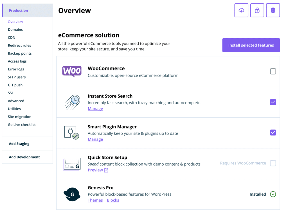
Task: Click the cloud download backup icon
Action: click(241, 10)
